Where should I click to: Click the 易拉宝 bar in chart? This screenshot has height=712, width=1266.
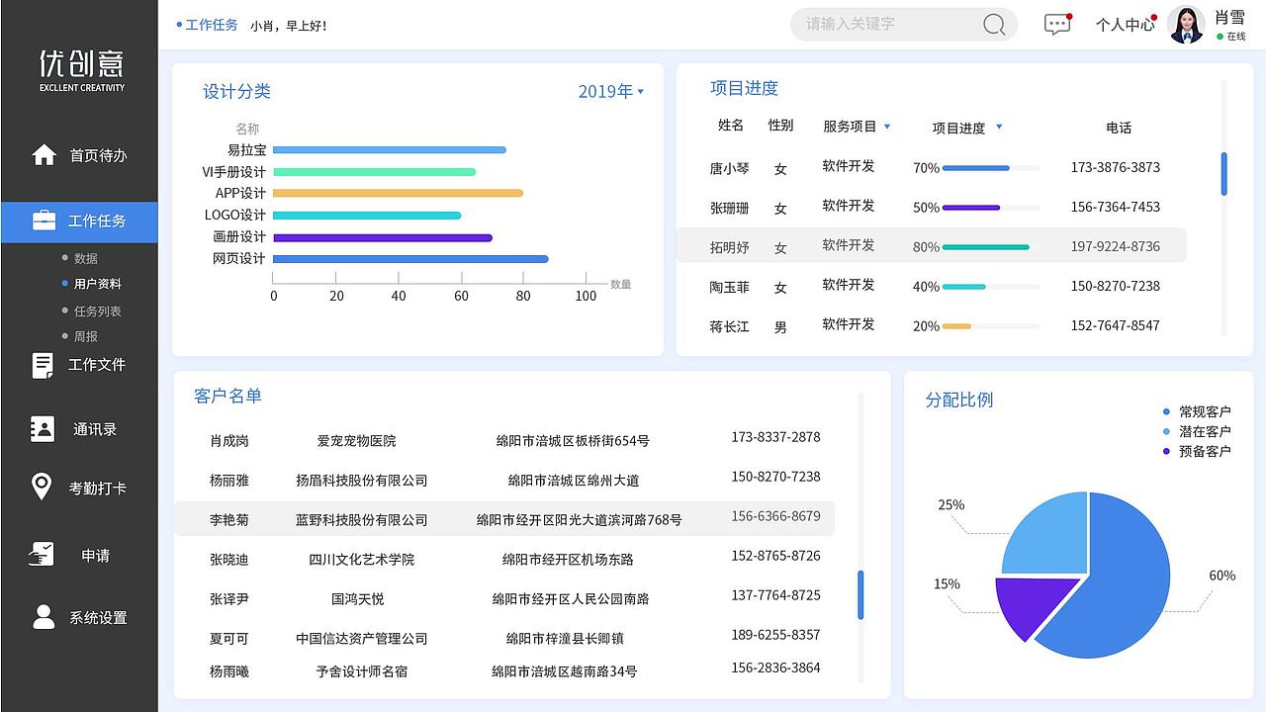point(390,150)
